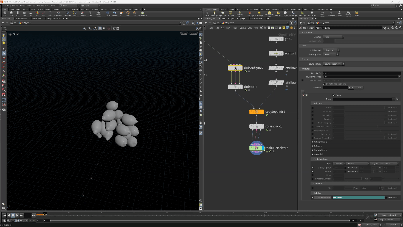Click the copytopoints1 node

click(x=257, y=112)
